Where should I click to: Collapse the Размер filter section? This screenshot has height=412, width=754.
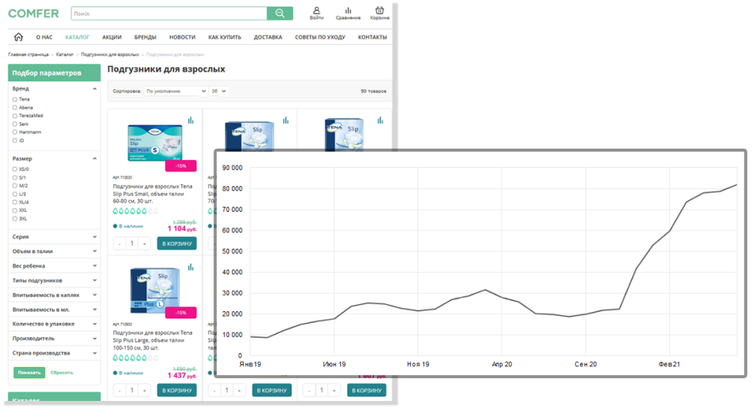[x=95, y=158]
